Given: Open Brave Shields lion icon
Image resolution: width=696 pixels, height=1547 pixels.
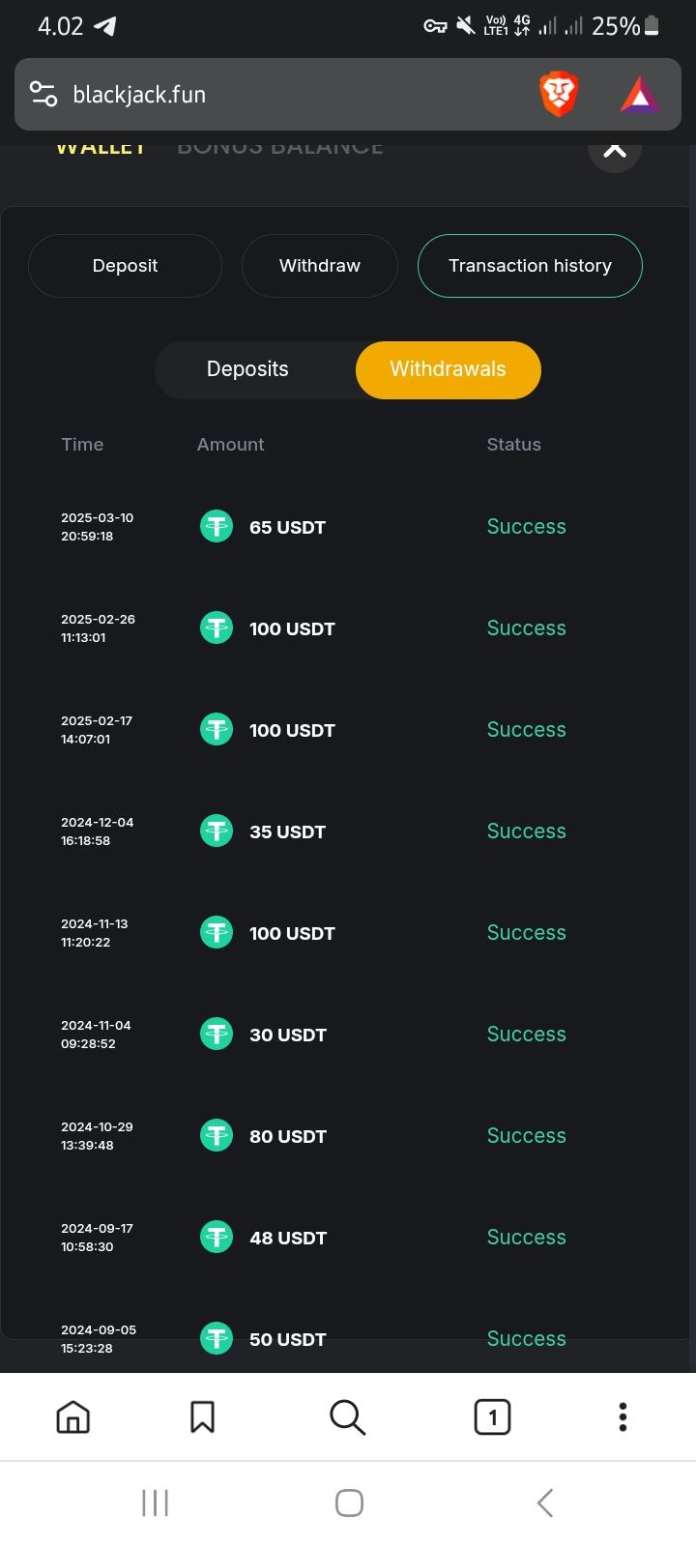Looking at the screenshot, I should [558, 95].
